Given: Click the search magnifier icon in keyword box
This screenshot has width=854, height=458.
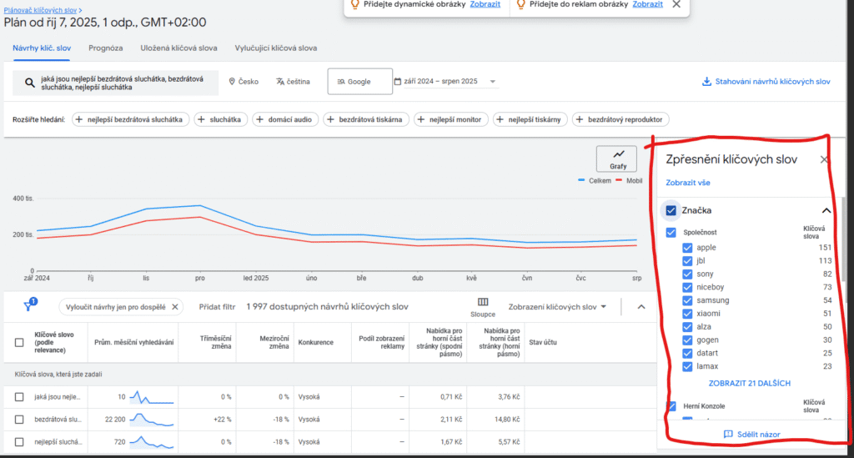Looking at the screenshot, I should point(29,83).
